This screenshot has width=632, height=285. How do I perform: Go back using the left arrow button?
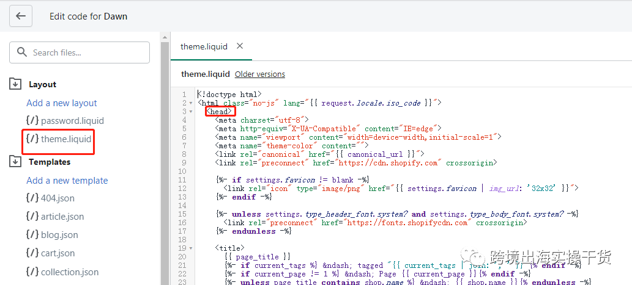(x=21, y=16)
